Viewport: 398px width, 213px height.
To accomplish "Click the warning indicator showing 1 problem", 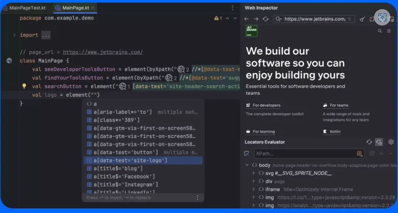I will [218, 18].
